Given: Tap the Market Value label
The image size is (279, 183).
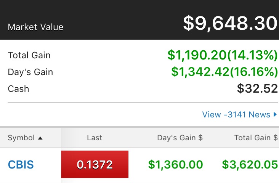Looking at the screenshot, I should 35,27.
